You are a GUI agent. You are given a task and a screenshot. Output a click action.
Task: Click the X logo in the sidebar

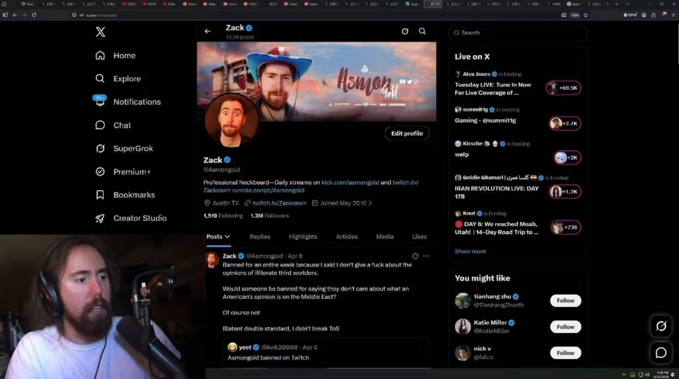pos(100,32)
